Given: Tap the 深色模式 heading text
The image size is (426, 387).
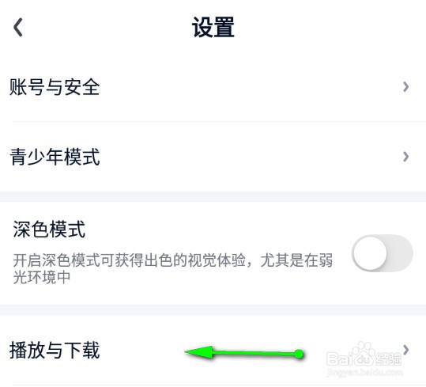Looking at the screenshot, I should coord(49,230).
